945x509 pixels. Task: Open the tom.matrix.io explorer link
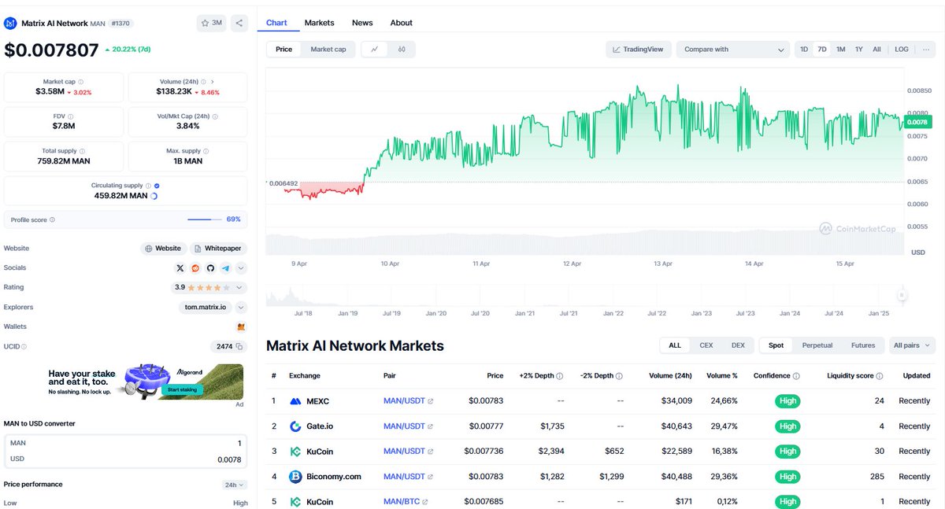click(x=206, y=308)
